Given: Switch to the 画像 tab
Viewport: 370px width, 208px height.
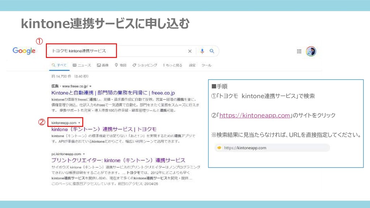Looking at the screenshot, I should pyautogui.click(x=103, y=65).
